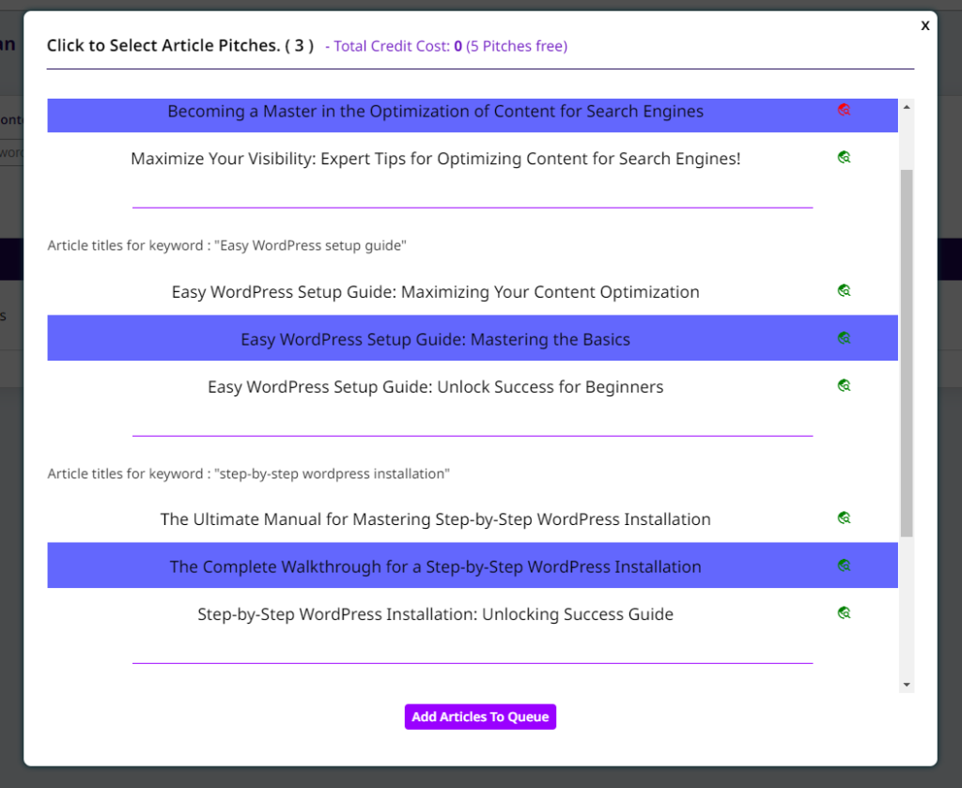Select 'The Ultimate Manual for Mastering Step-by-Step' pitch

(x=435, y=519)
